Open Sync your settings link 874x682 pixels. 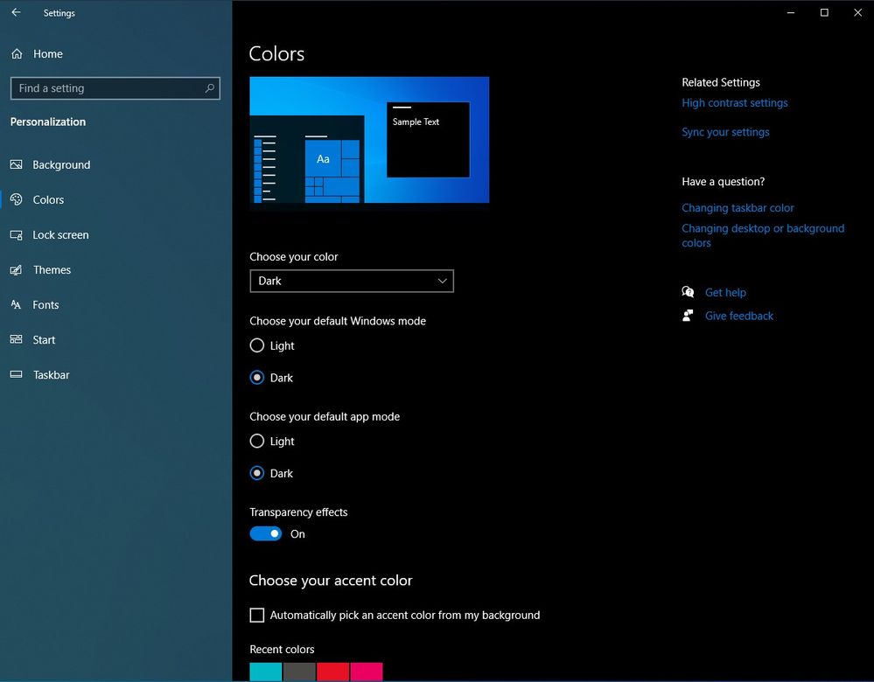tap(725, 132)
